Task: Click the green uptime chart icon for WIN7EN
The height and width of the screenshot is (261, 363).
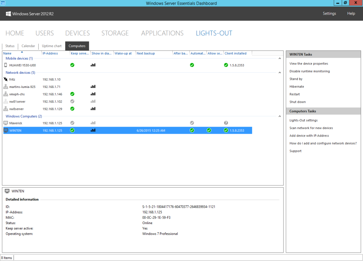Action: (x=93, y=130)
